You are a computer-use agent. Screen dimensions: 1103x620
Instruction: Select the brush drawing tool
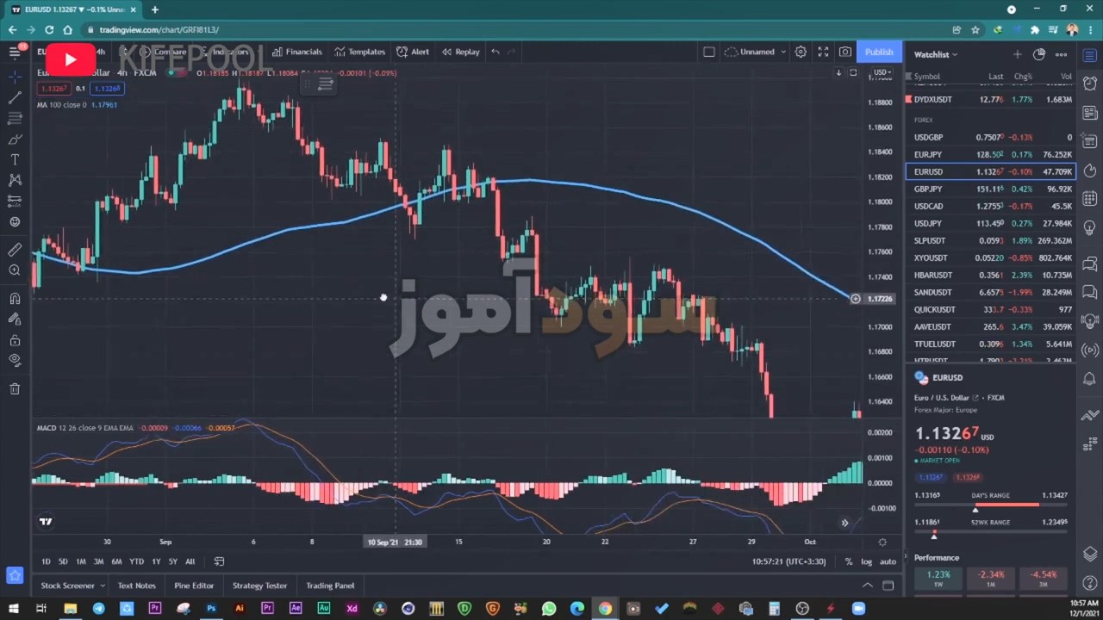coord(15,139)
